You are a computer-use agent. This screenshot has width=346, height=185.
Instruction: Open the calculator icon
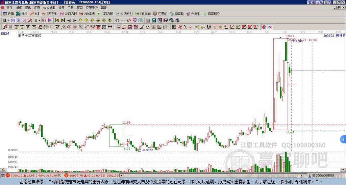click(154, 21)
